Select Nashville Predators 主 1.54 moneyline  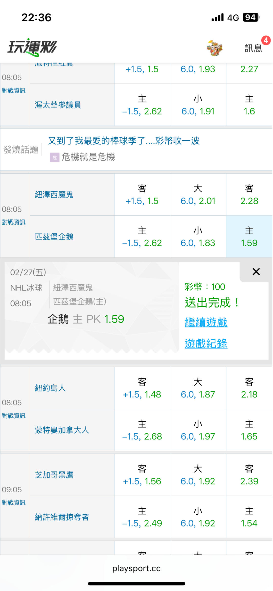(x=249, y=517)
